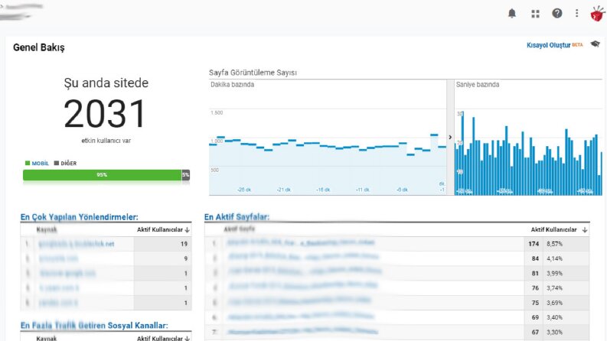Viewport: 607px width, 341px height.
Task: Expand the chart arrow between minute and second panels
Action: (x=450, y=138)
